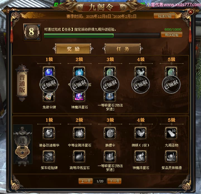Switch to the 任务 tab
The width and height of the screenshot is (201, 194).
[x=123, y=49]
